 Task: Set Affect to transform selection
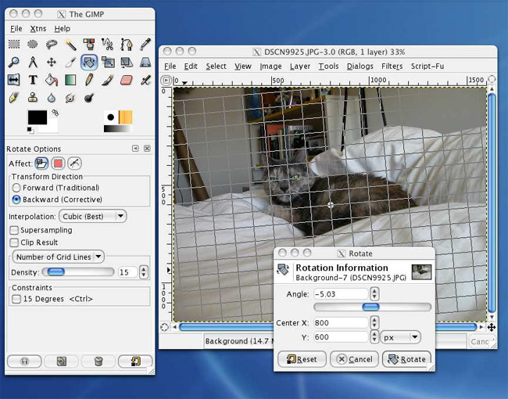tap(57, 164)
